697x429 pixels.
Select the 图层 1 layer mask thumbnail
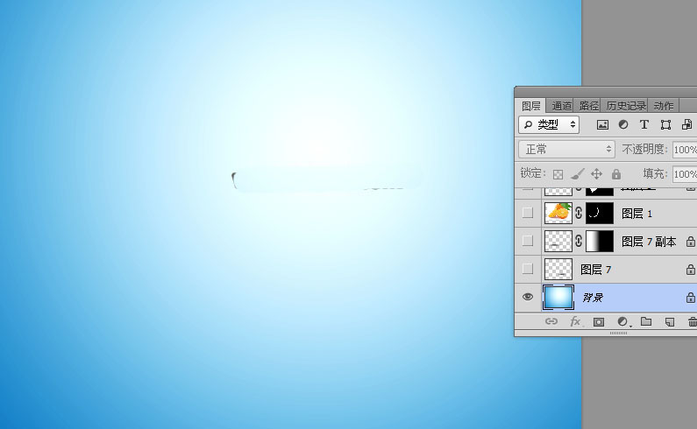(x=600, y=213)
